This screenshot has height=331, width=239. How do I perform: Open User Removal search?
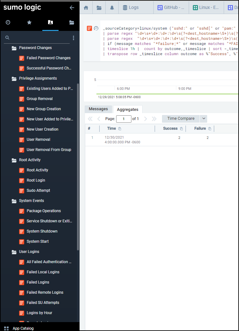tap(39, 139)
